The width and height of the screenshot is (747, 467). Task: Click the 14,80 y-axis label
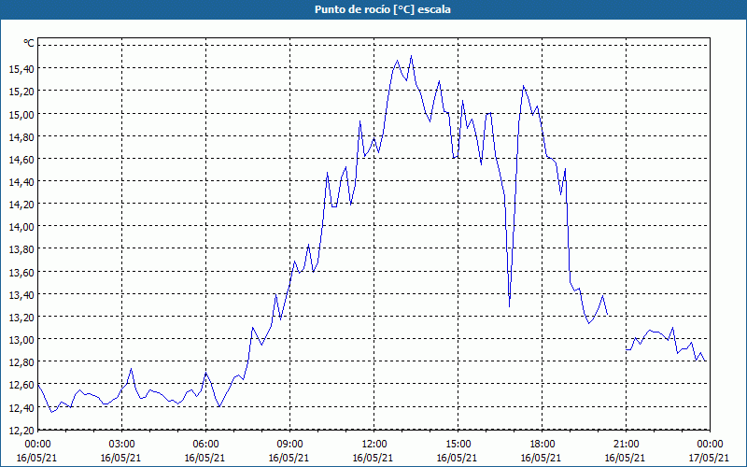[x=21, y=136]
